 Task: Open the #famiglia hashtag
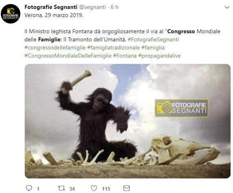153,48
